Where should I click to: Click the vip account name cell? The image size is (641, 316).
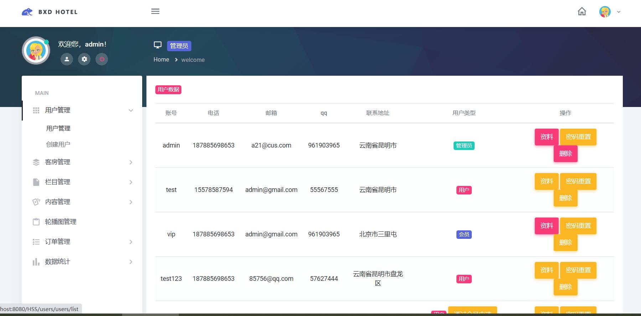coord(171,234)
